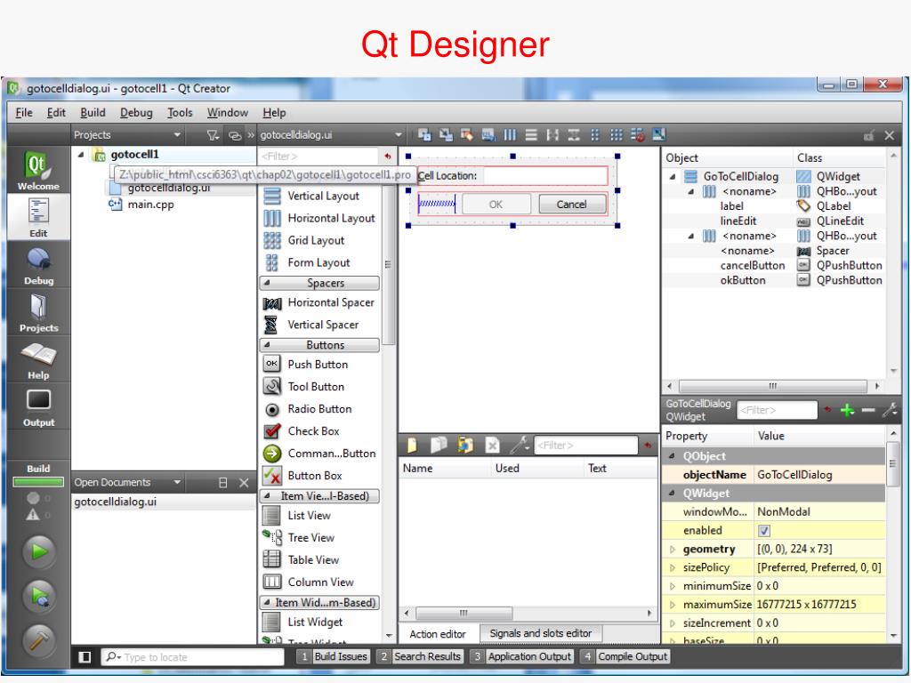This screenshot has height=683, width=911.
Task: Open the Compile Output pane
Action: point(625,656)
